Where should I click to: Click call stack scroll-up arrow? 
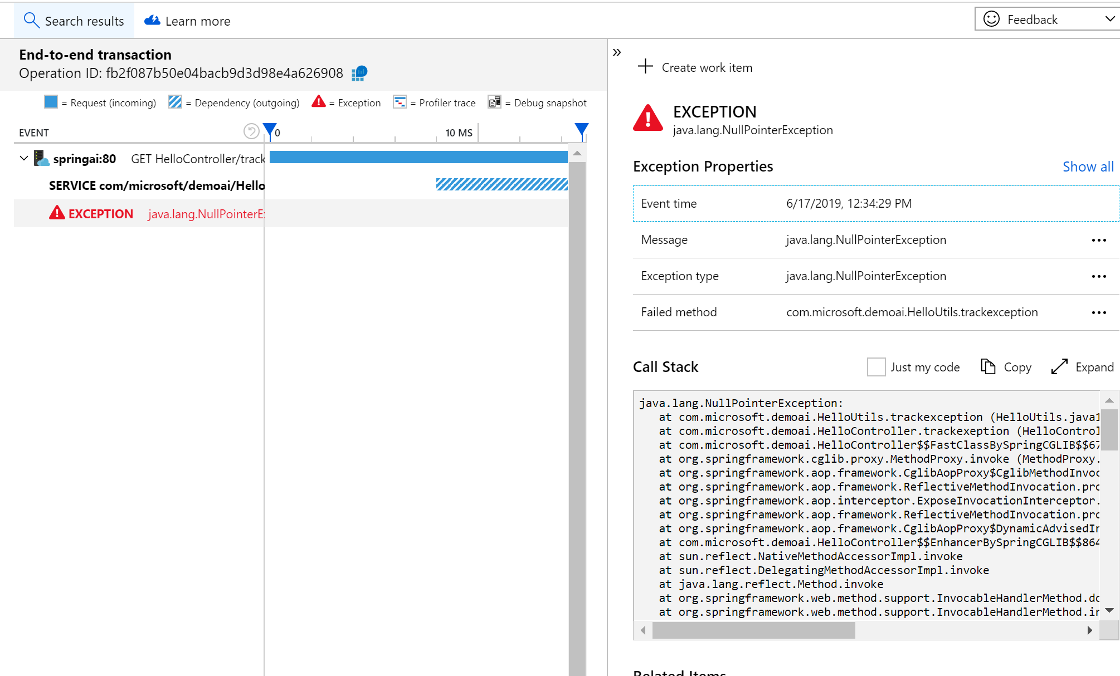(x=1109, y=400)
